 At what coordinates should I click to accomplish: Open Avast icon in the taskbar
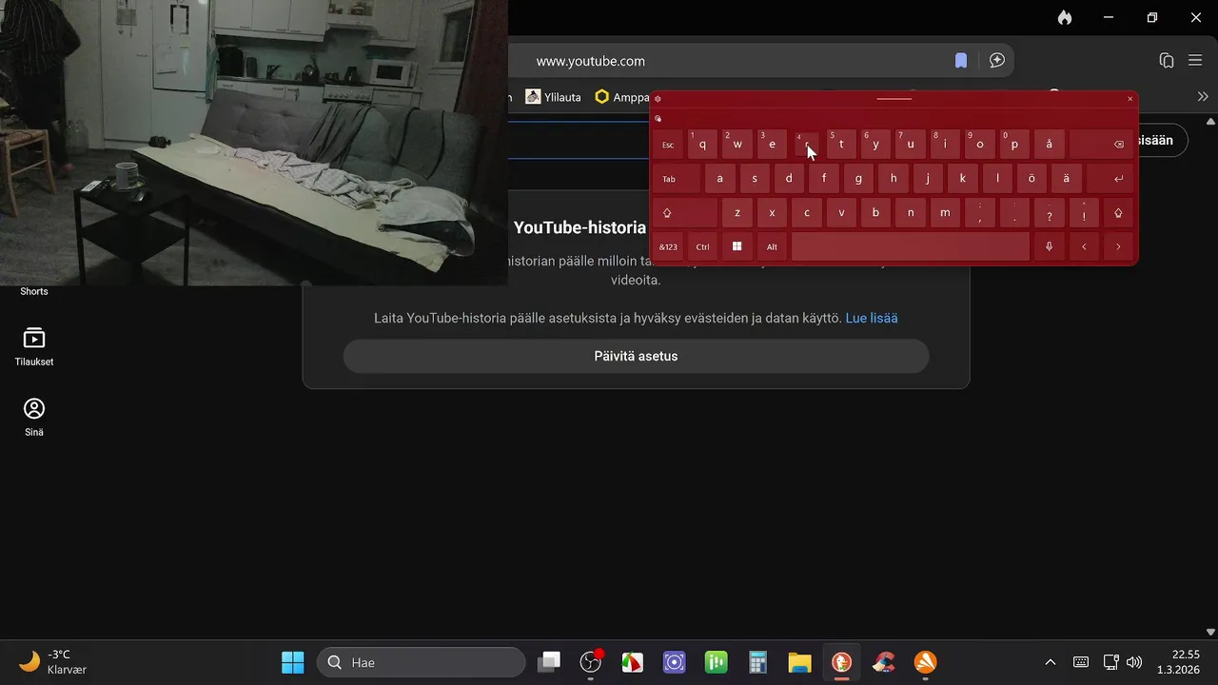tap(926, 662)
